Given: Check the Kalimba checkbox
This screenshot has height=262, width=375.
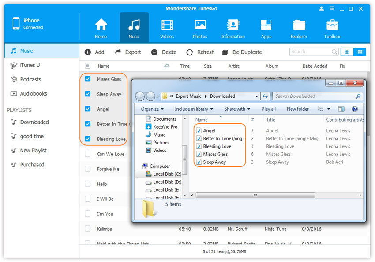Looking at the screenshot, I should tap(87, 229).
